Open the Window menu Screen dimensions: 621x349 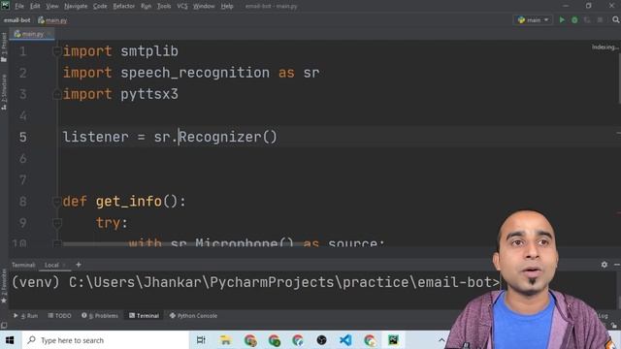(204, 7)
